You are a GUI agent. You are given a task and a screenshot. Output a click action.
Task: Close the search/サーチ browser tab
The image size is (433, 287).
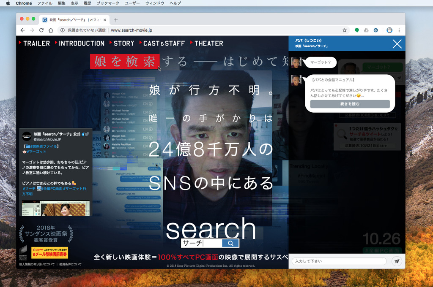coord(105,20)
